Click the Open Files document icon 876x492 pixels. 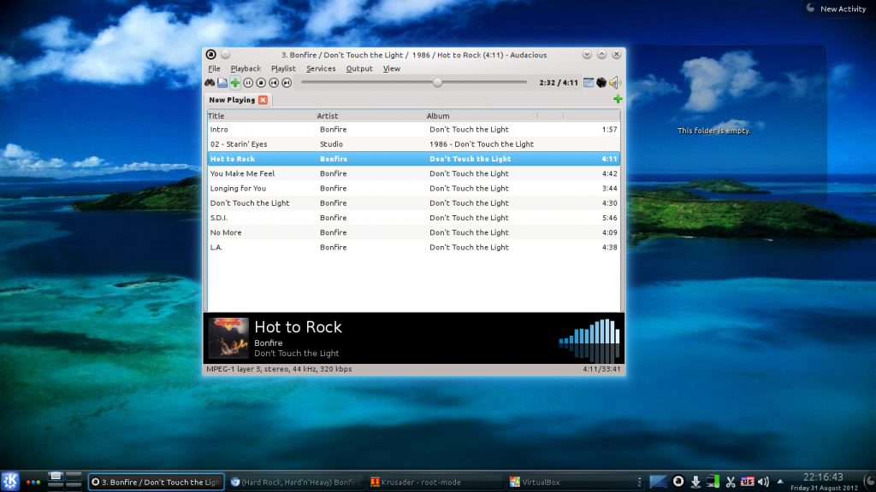(222, 83)
